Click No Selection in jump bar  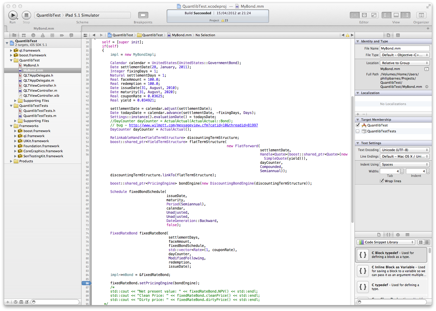coord(205,35)
